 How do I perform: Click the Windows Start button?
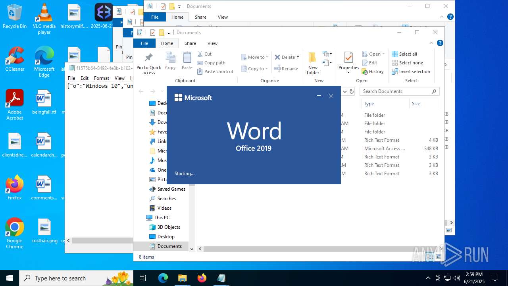(10, 278)
